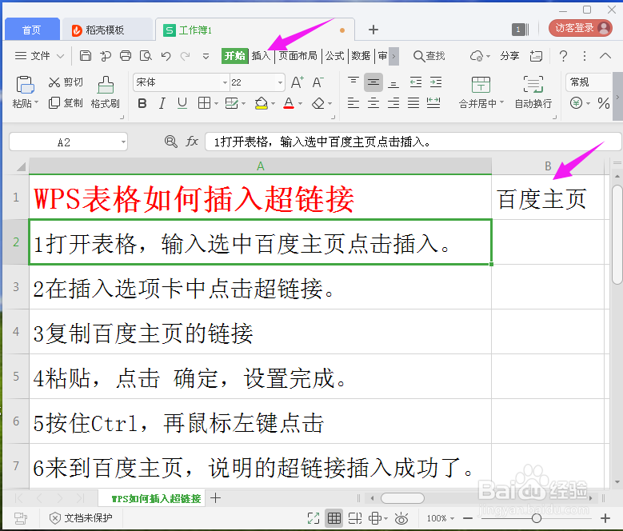The image size is (623, 531).
Task: Expand the 文件 dropdown arrow
Action: click(x=61, y=56)
